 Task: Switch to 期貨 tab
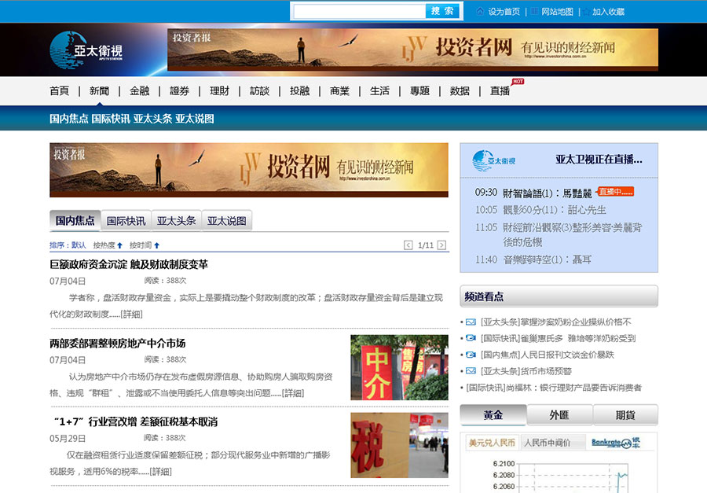coord(625,415)
